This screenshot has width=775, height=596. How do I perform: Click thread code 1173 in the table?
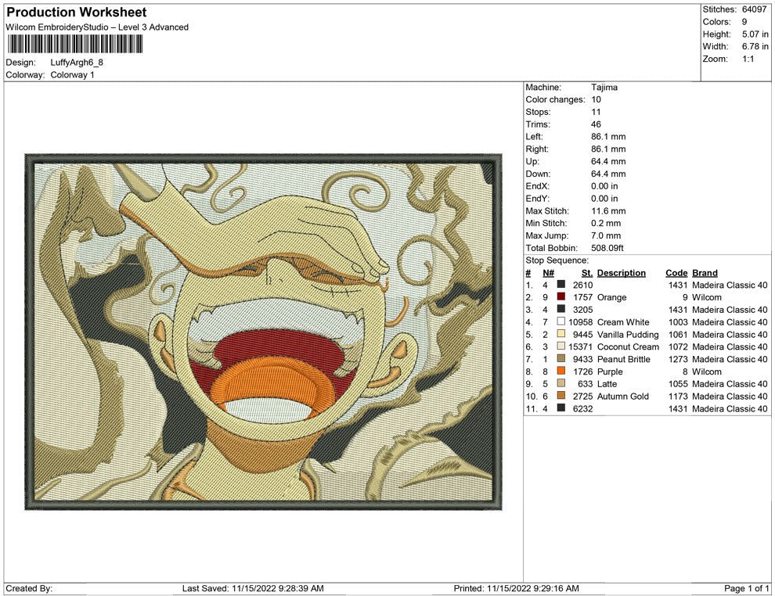point(678,396)
